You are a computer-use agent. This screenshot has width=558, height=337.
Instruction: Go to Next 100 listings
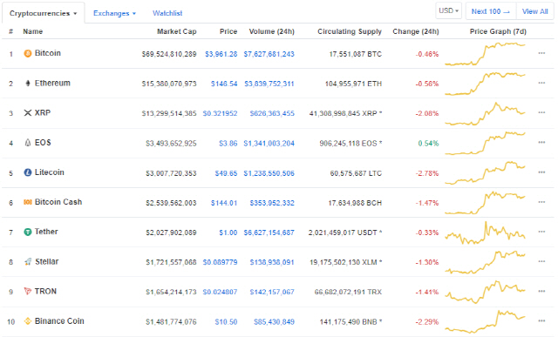491,11
